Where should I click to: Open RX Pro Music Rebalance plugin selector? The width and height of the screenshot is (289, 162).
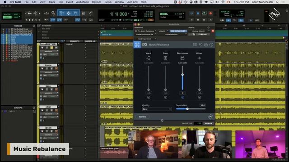pos(145,31)
